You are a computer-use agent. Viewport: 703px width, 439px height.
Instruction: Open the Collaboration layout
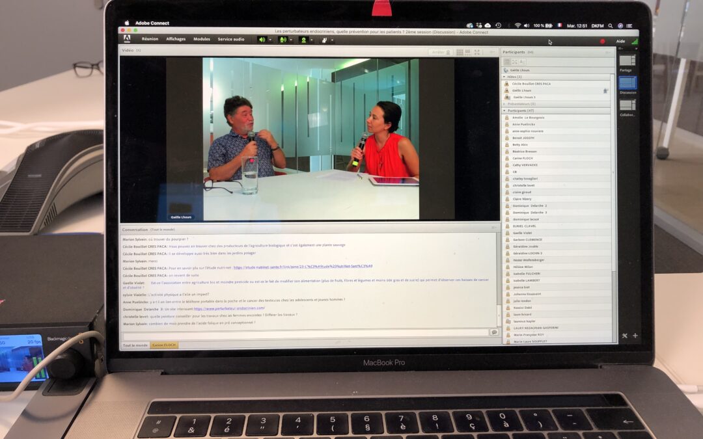point(626,104)
